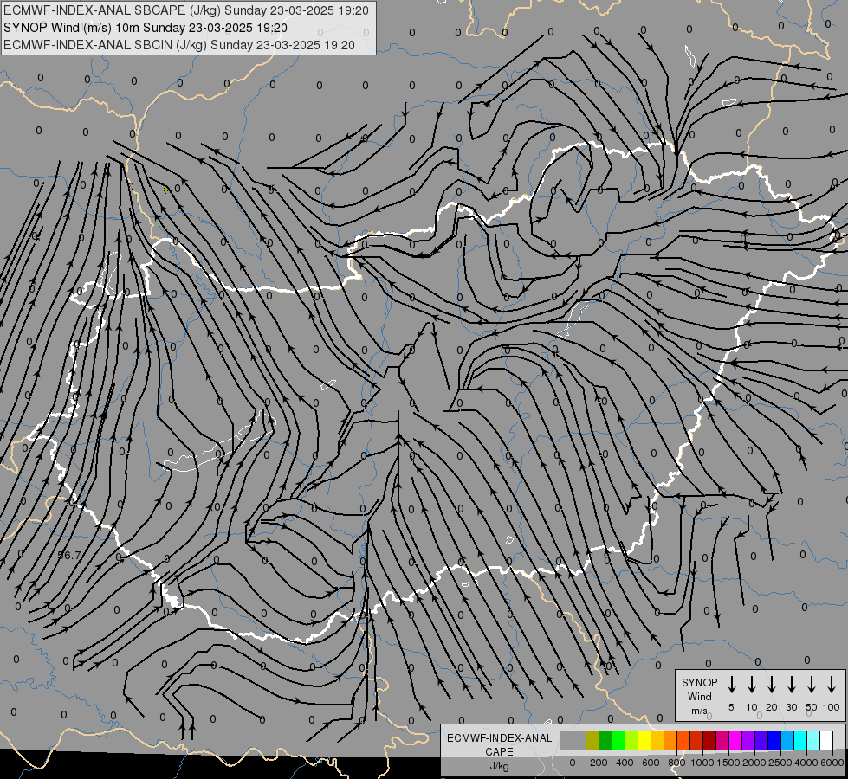848x779 pixels.
Task: Click the 100 m/s wind arrow in legend
Action: (832, 685)
